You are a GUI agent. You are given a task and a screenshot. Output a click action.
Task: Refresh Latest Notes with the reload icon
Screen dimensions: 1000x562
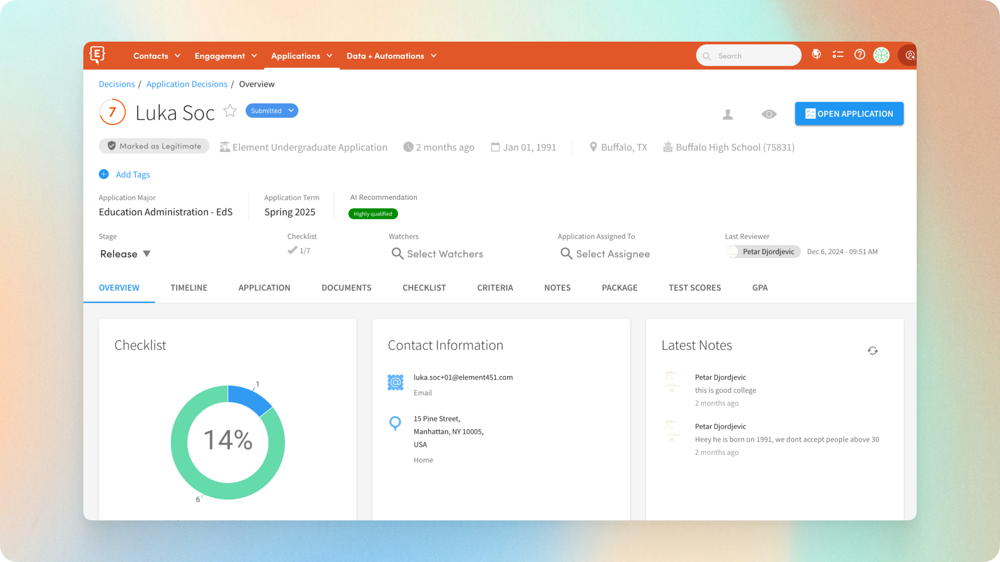(x=872, y=351)
